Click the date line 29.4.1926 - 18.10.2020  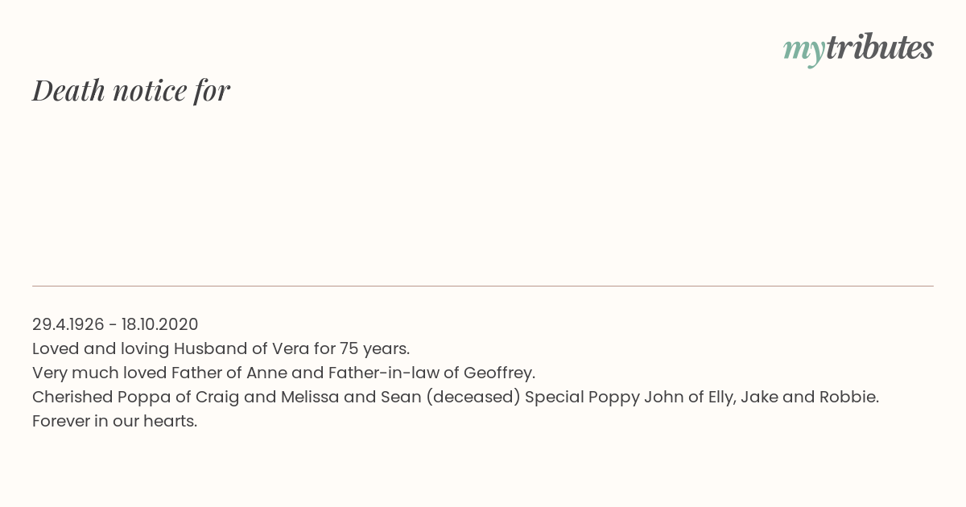coord(115,324)
